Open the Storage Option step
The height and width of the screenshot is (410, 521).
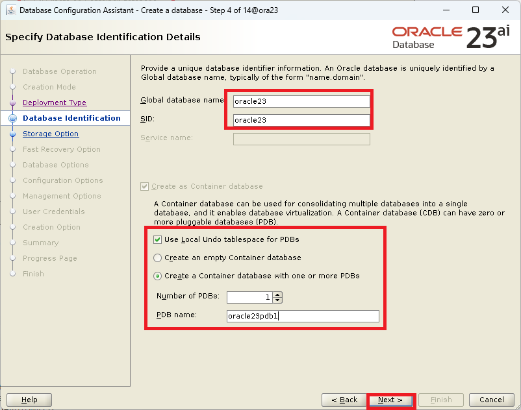51,134
